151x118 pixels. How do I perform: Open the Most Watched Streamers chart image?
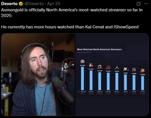tap(112, 75)
